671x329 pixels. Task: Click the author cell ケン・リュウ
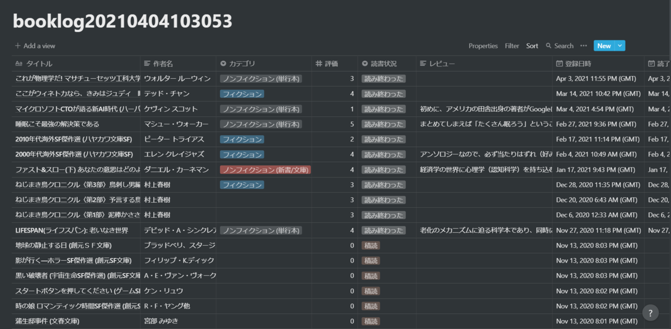coord(178,290)
